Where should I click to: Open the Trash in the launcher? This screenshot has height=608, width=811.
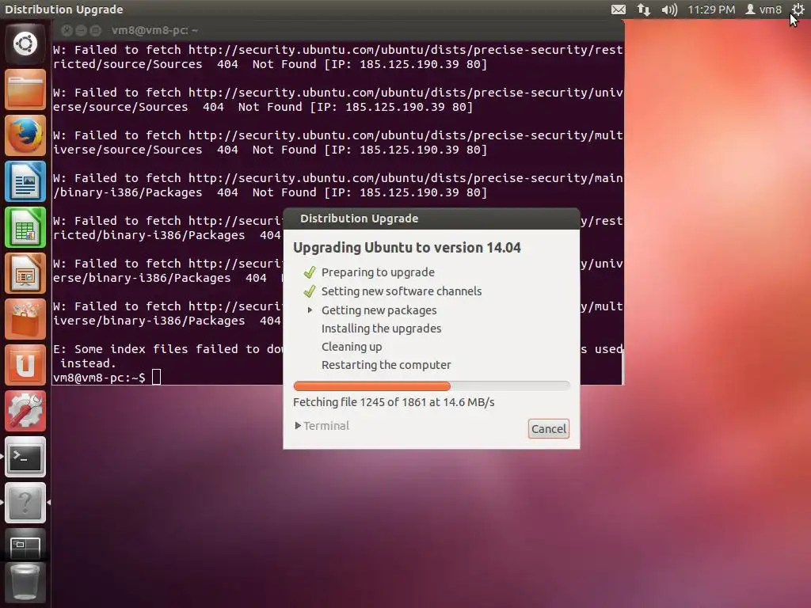pos(25,583)
